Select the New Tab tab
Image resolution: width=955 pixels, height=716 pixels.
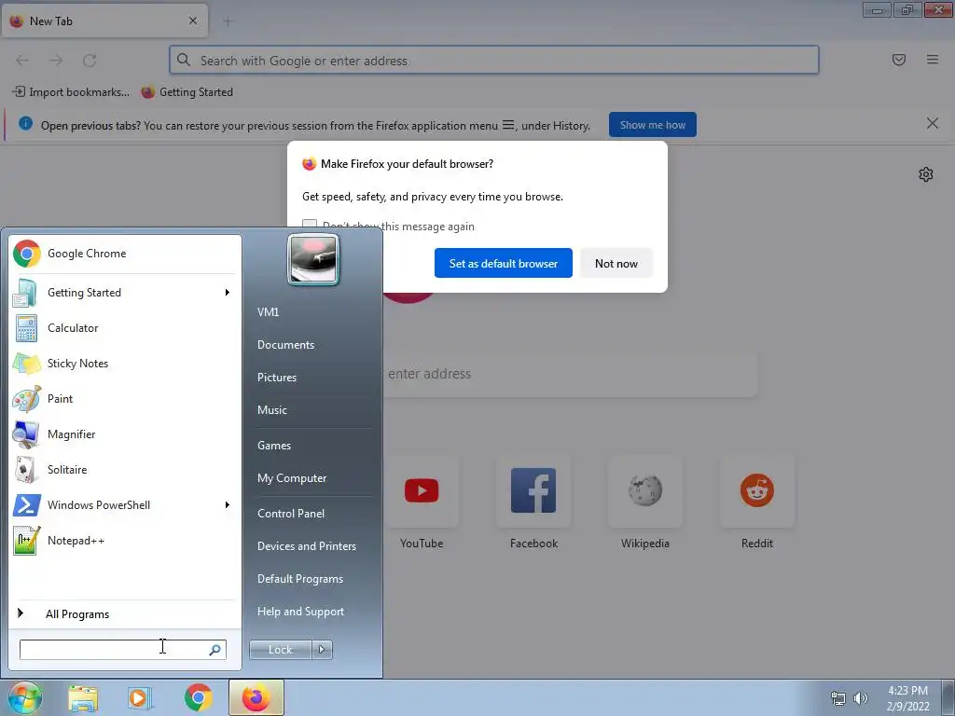[x=104, y=21]
